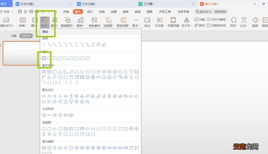Insert a 批注 comment
268x154 pixels.
pyautogui.click(x=147, y=22)
